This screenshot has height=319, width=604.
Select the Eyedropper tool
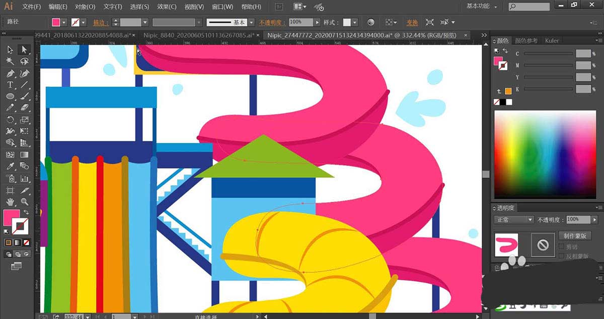click(x=10, y=166)
